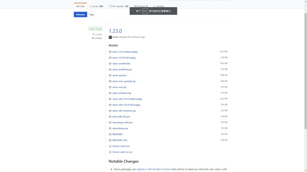Image resolution: width=307 pixels, height=172 pixels.
Task: Click the scrollbar down arrow
Action: (306, 171)
